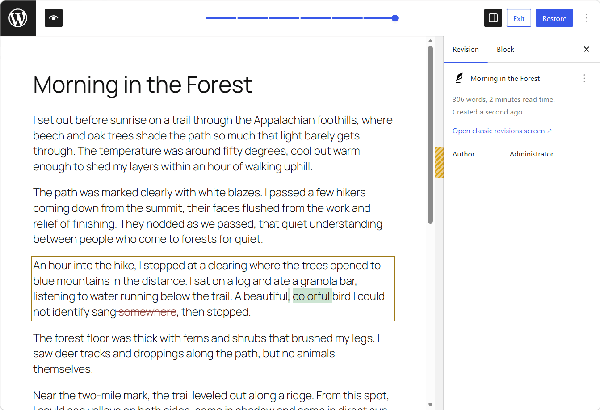Click the WordPress logo button
The height and width of the screenshot is (410, 600).
point(18,18)
